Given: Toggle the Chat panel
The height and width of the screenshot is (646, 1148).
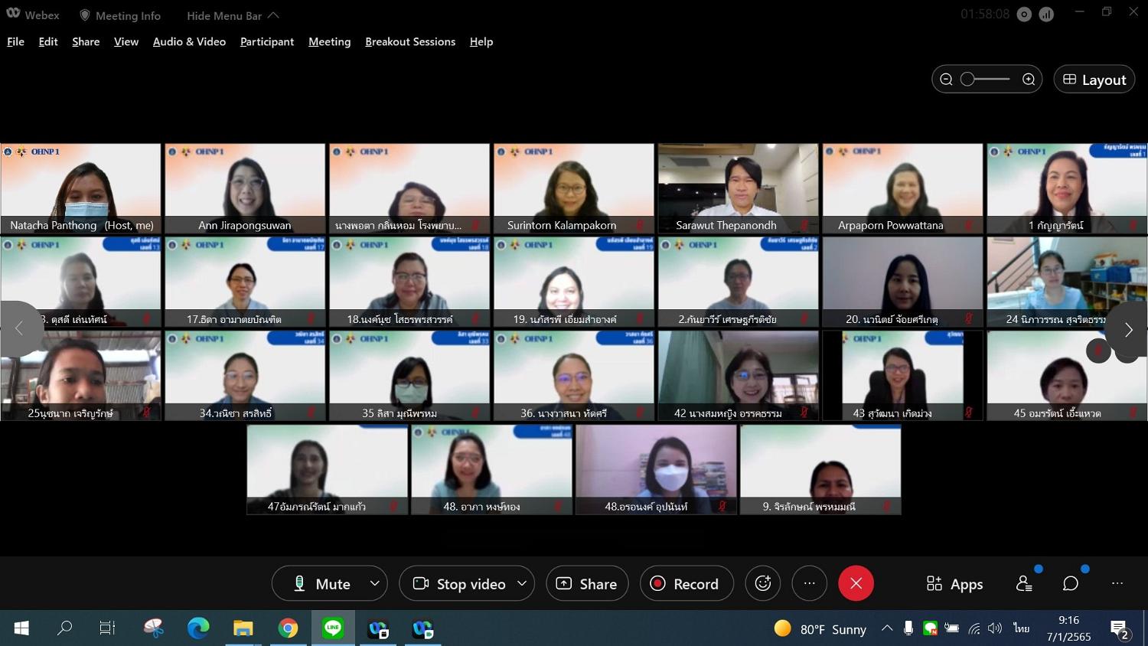Looking at the screenshot, I should point(1071,584).
